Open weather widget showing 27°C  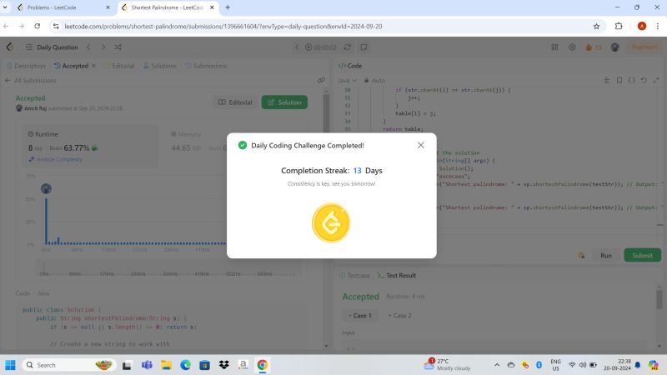coord(447,364)
